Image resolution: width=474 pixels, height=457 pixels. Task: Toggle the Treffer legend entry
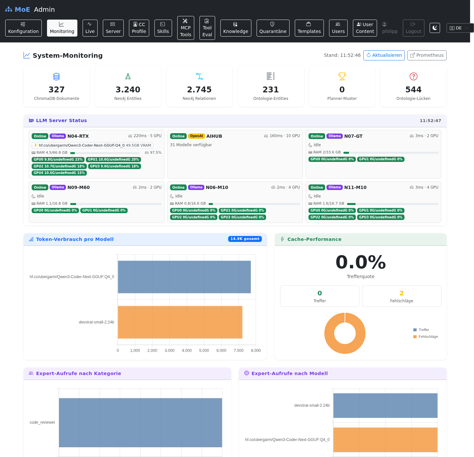(421, 330)
